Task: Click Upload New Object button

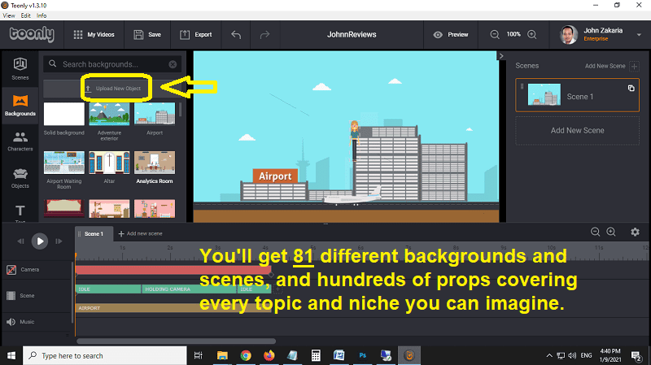Action: click(113, 89)
